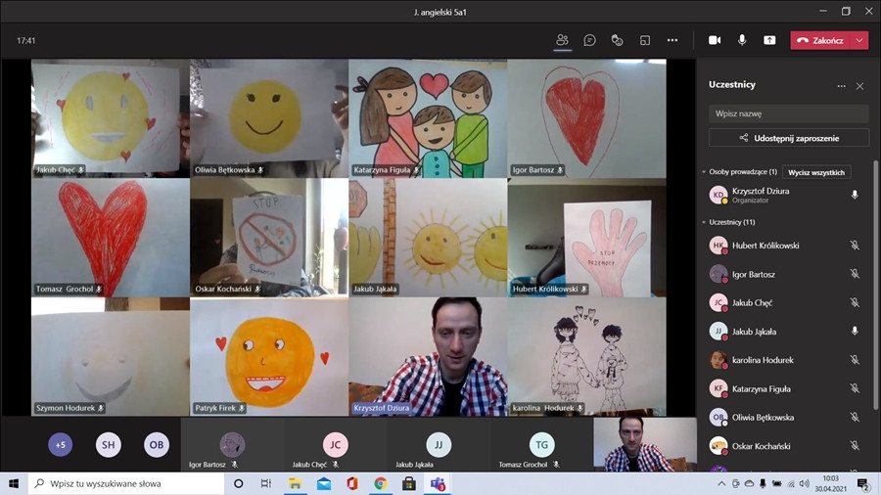Open the +5 overflow participants bubble
Viewport: 881px width, 495px height.
(60, 444)
